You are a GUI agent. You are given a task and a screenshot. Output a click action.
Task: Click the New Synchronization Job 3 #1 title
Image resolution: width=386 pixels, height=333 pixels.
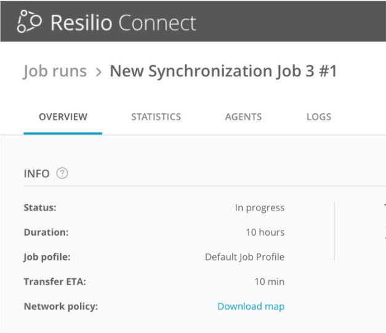223,71
